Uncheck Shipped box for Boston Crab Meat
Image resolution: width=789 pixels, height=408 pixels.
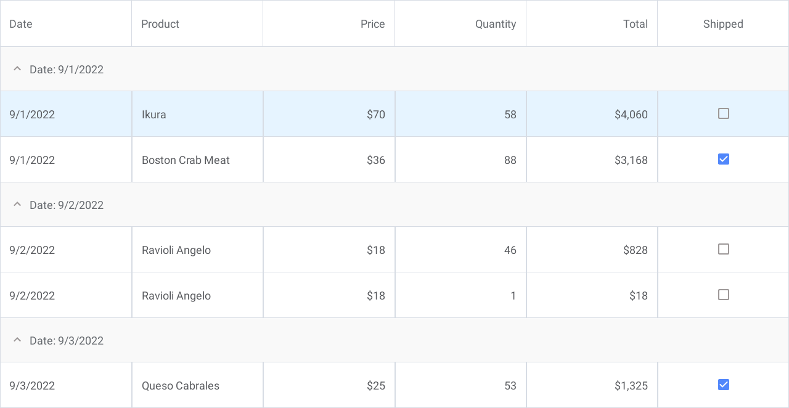click(724, 159)
